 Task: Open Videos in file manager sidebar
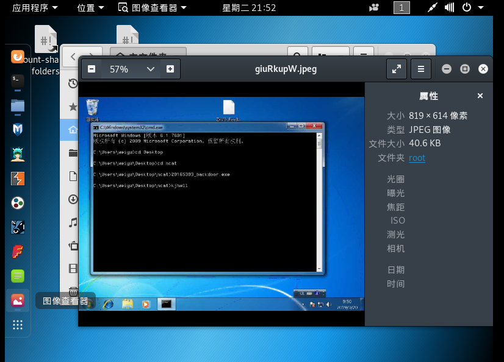tap(73, 268)
